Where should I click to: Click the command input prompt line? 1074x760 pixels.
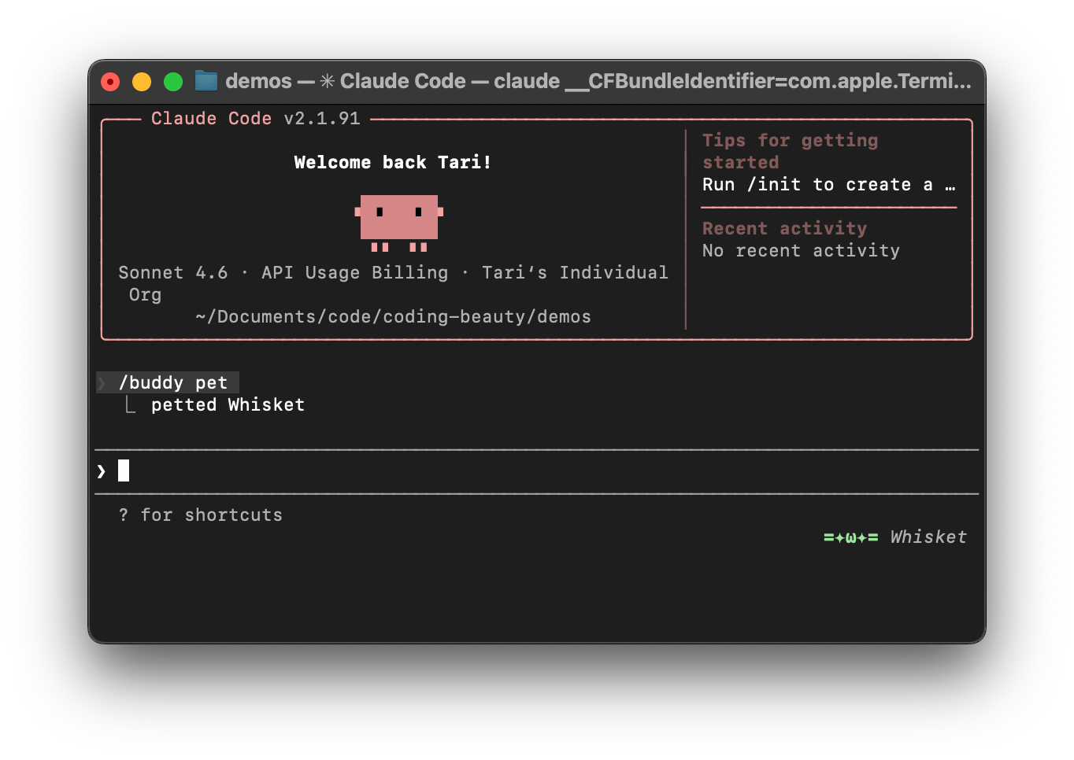pyautogui.click(x=536, y=471)
